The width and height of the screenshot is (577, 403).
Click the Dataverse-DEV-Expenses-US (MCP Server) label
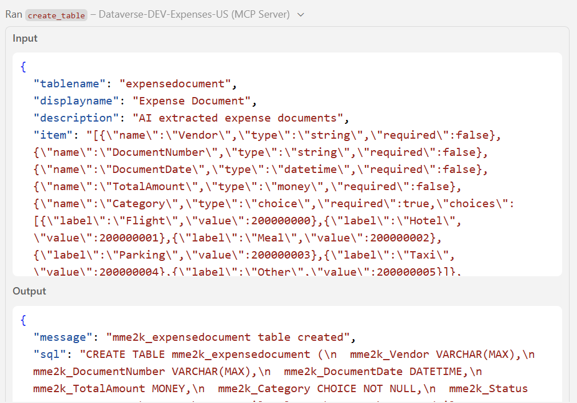194,15
